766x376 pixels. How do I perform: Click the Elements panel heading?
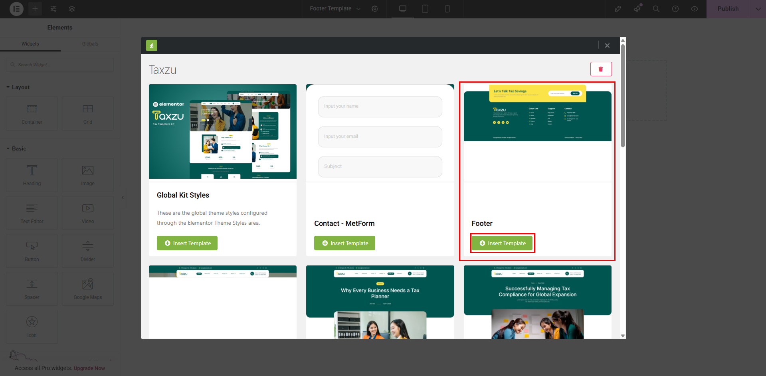click(60, 28)
